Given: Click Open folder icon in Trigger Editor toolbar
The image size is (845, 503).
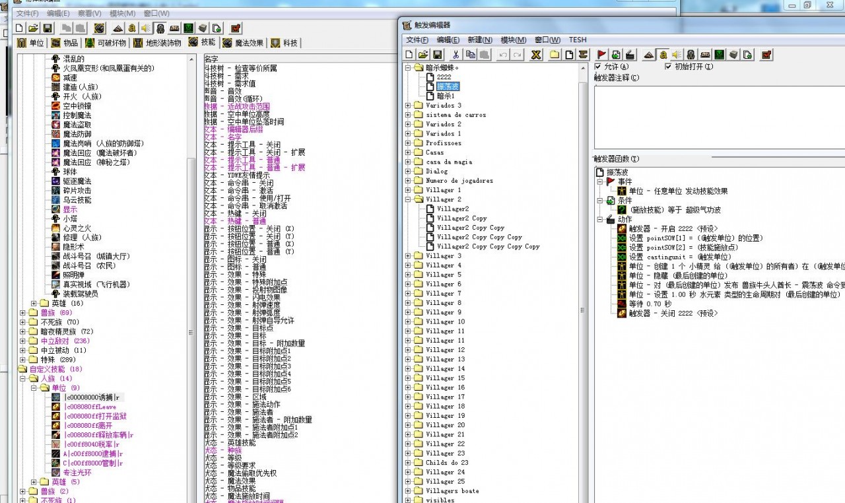Looking at the screenshot, I should point(422,55).
